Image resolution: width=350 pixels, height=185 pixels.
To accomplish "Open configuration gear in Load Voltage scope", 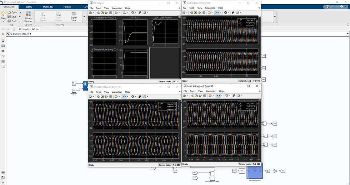I will pos(184,96).
